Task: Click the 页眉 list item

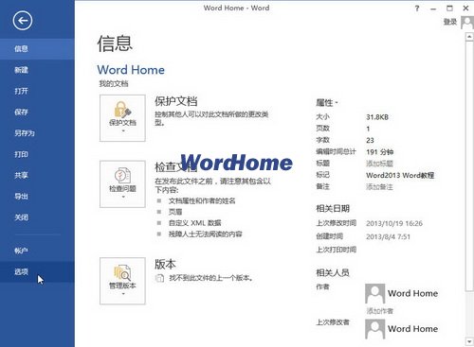Action: 175,212
